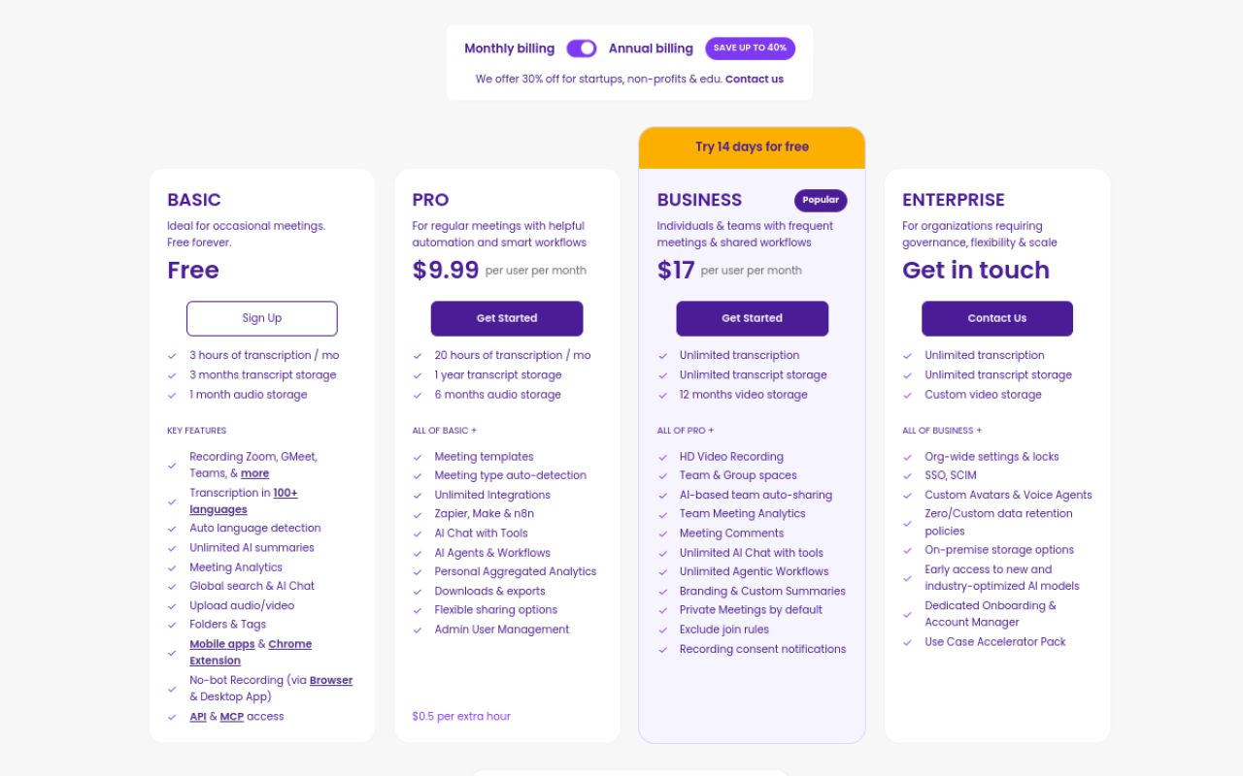Viewport: 1243px width, 776px height.
Task: Open Contact us link in discount banner
Action: pyautogui.click(x=755, y=79)
